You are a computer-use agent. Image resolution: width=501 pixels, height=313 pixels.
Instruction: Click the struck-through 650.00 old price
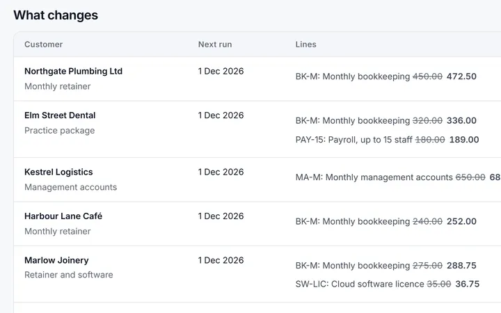(x=470, y=177)
